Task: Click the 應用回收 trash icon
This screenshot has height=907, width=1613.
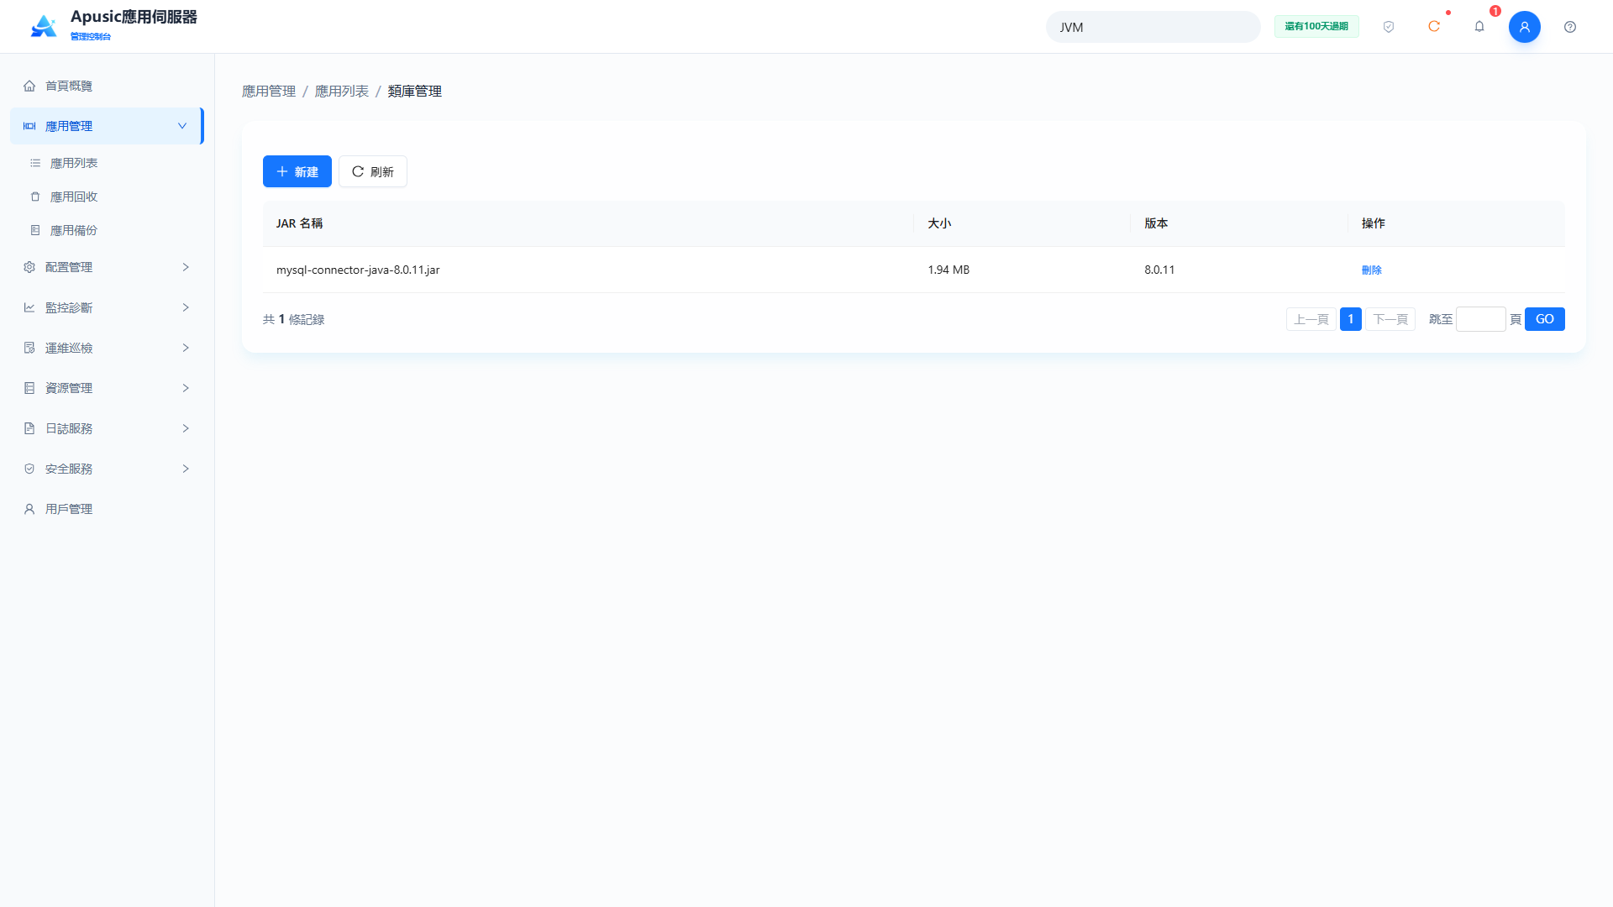Action: tap(35, 197)
